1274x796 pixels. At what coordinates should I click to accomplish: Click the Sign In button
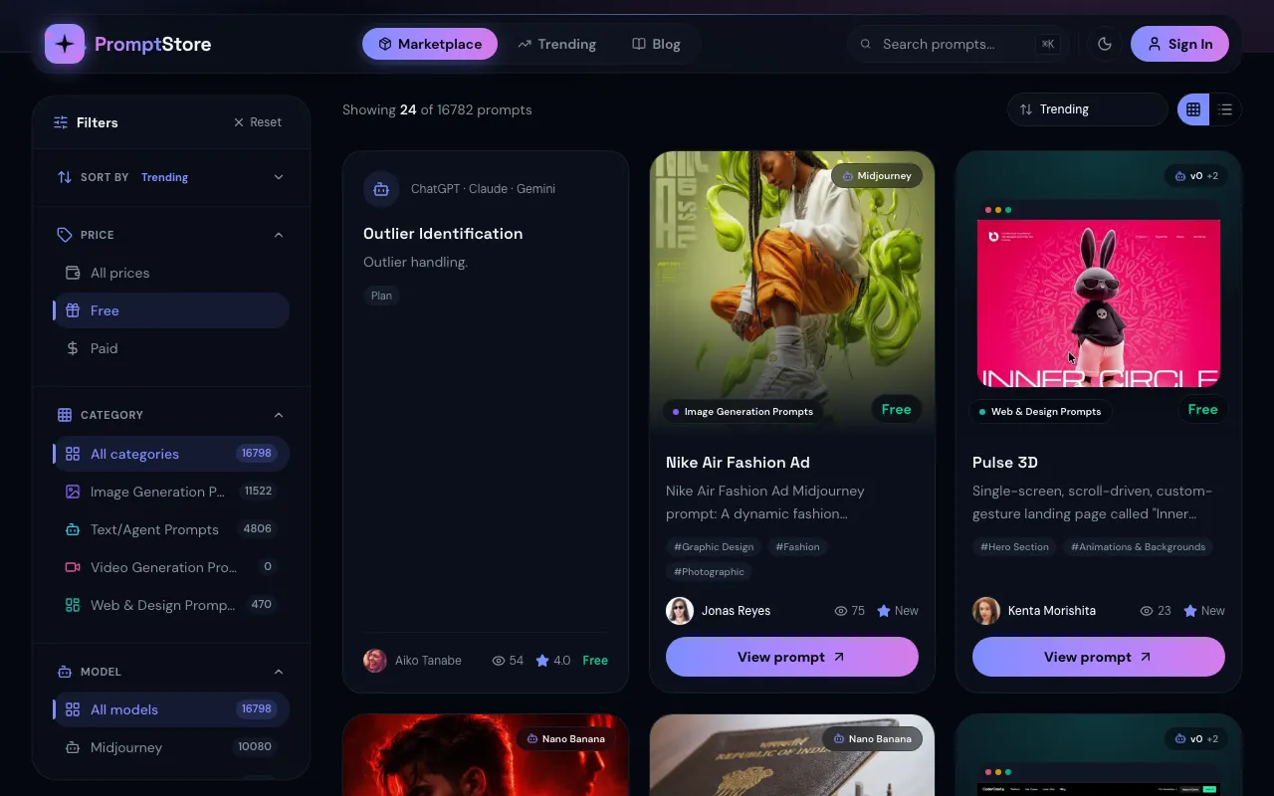click(1179, 44)
